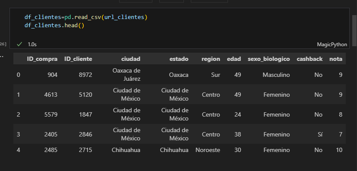Click the ID_compra value 4613
Image resolution: width=357 pixels, height=171 pixels.
[51, 95]
